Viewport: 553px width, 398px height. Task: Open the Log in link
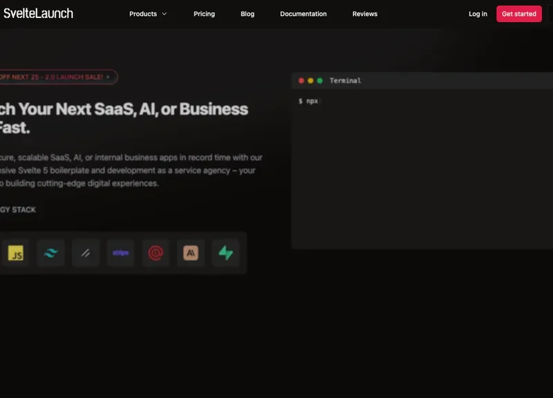tap(477, 13)
